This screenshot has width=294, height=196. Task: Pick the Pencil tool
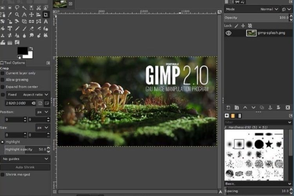click(x=17, y=29)
